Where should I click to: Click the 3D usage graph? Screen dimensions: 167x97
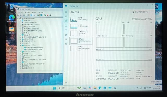110,29
